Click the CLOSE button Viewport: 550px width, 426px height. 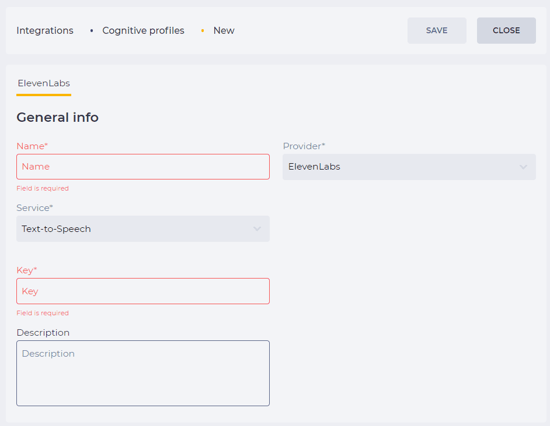tap(506, 30)
